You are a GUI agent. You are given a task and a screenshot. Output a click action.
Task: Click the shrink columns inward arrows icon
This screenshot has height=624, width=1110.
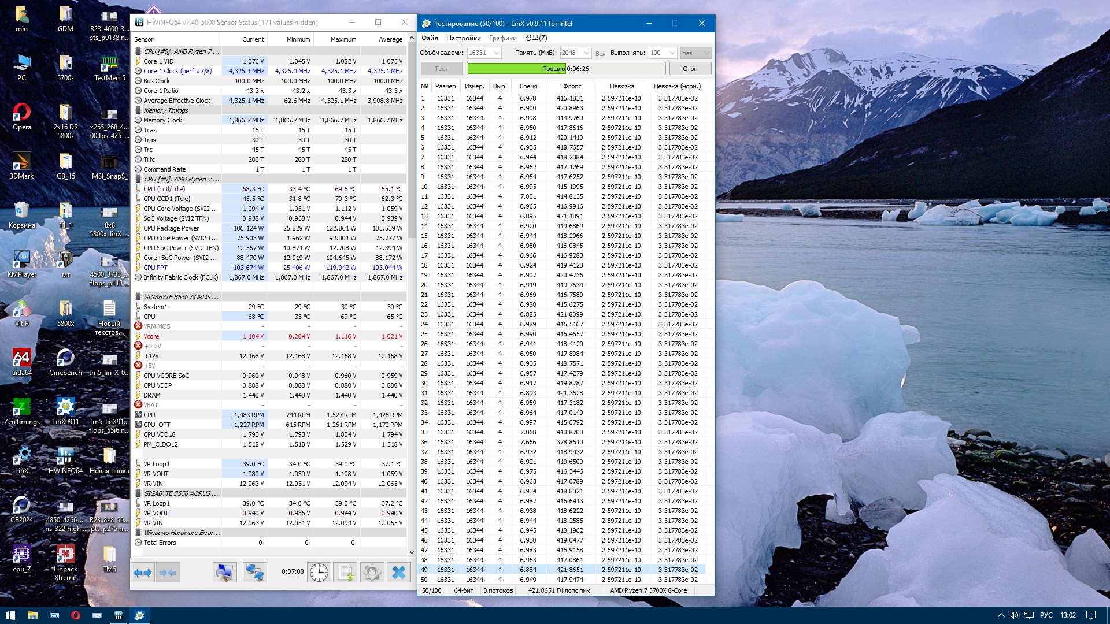tap(168, 573)
